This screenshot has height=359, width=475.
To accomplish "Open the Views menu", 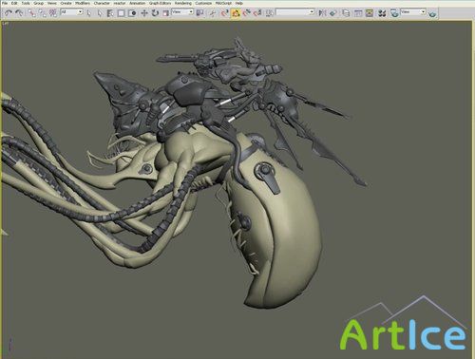I will pos(52,3).
